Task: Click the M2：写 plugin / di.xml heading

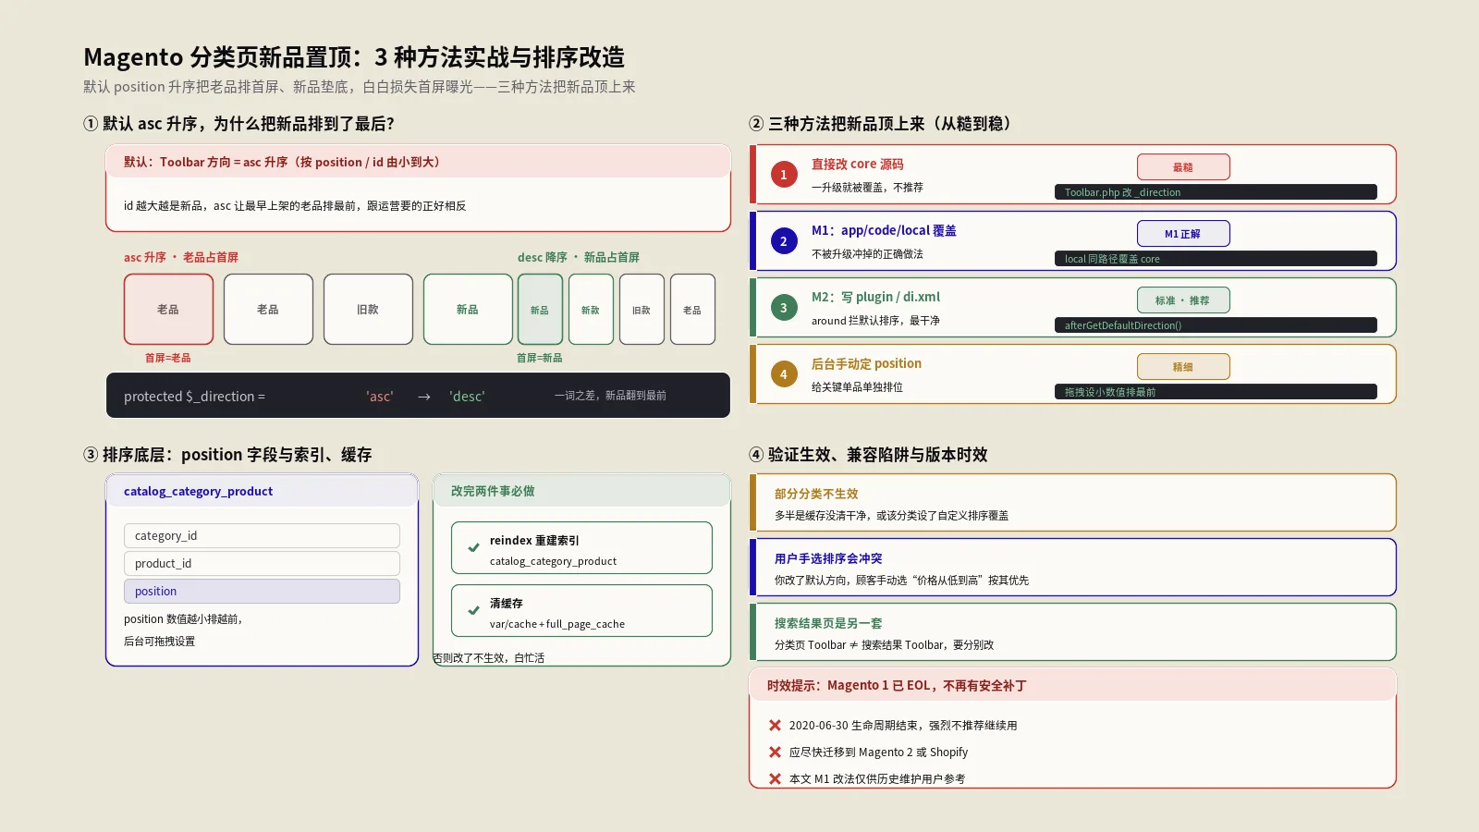Action: click(x=875, y=297)
